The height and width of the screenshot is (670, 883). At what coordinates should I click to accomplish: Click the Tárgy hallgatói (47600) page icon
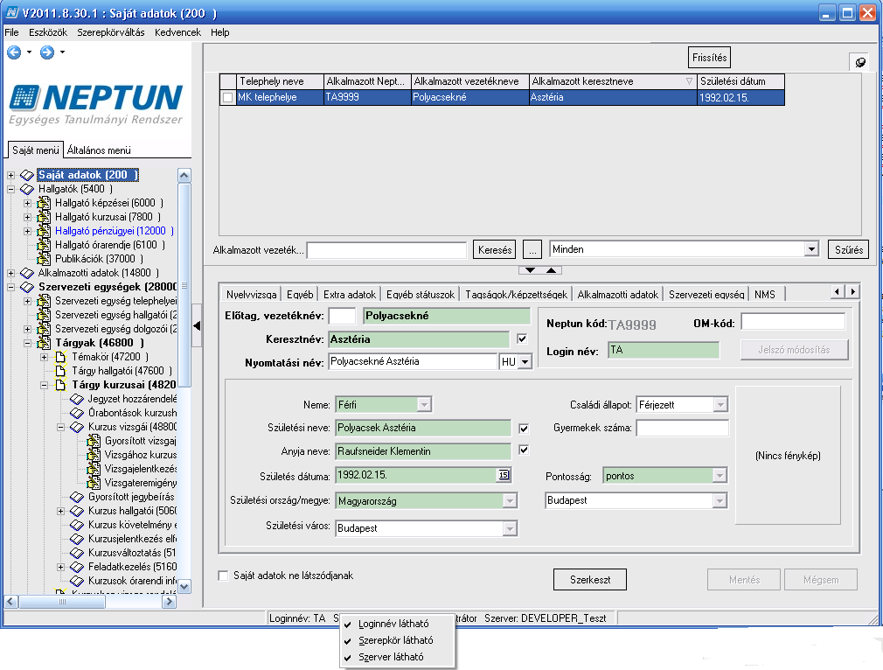[61, 372]
